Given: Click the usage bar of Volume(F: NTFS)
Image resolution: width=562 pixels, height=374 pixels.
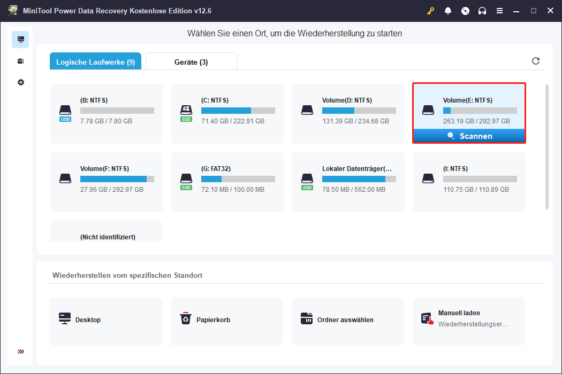Looking at the screenshot, I should [117, 179].
